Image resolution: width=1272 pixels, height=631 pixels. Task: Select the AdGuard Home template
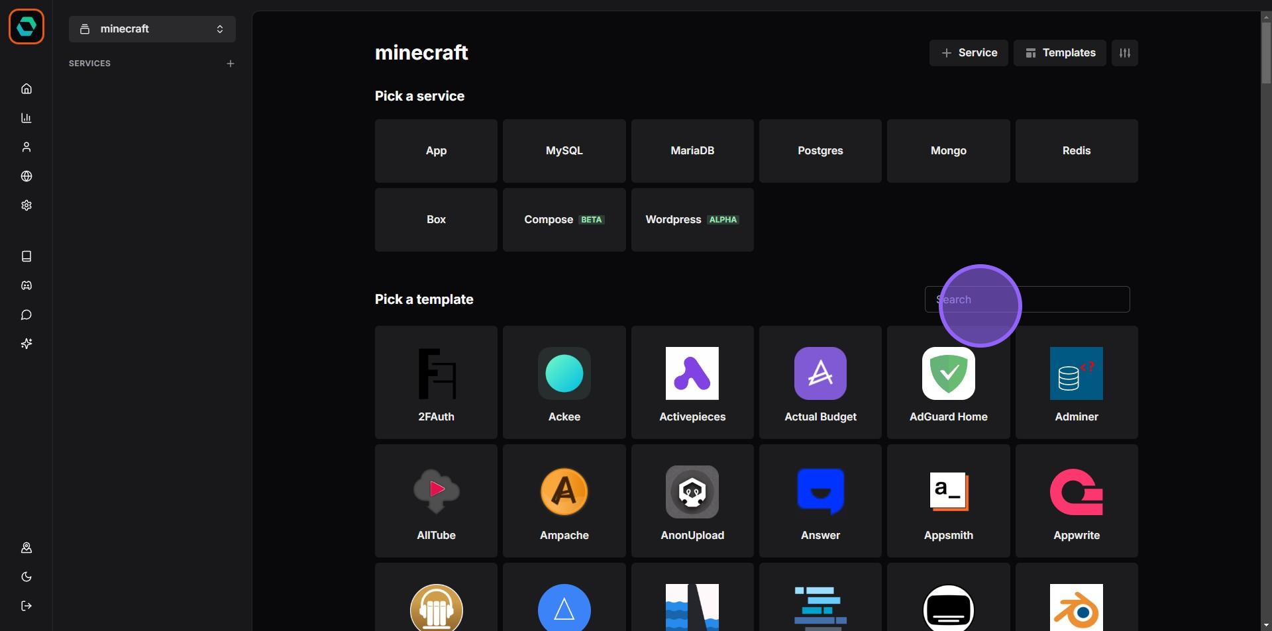[949, 382]
